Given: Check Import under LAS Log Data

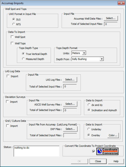Looking at the screenshot, I should (8, 76).
